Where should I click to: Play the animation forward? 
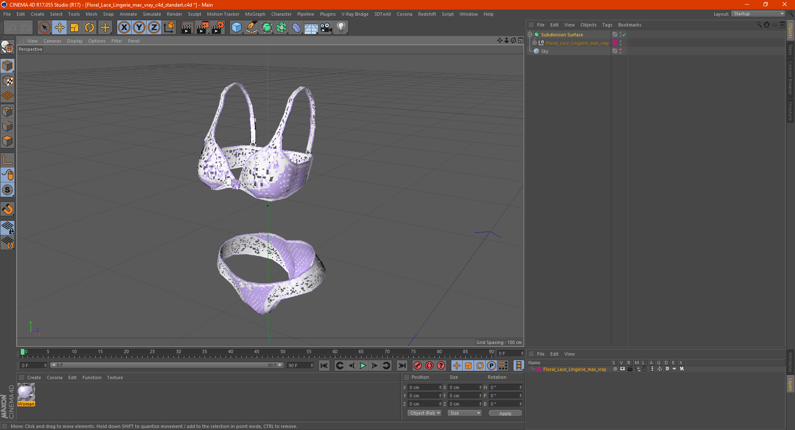click(363, 365)
